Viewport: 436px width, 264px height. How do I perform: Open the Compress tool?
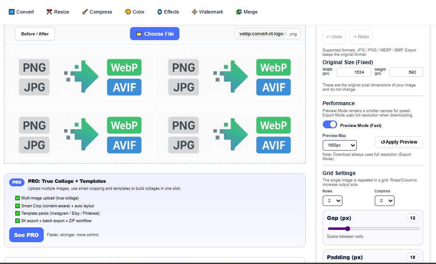pyautogui.click(x=97, y=12)
